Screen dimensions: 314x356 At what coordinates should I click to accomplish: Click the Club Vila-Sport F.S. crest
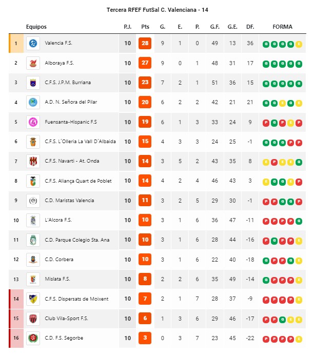tap(33, 319)
